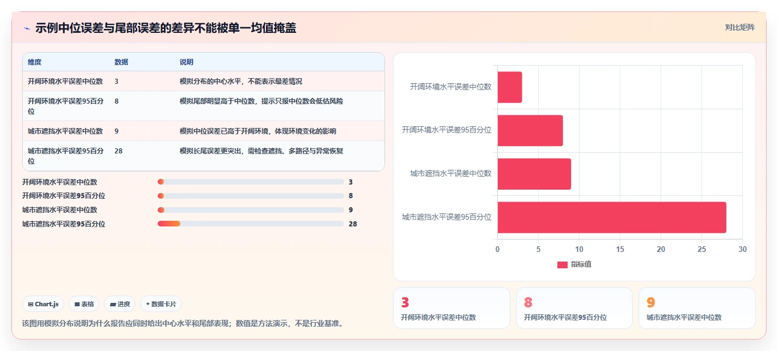Open data card showing value 9
This screenshot has height=351, width=778.
pyautogui.click(x=697, y=308)
